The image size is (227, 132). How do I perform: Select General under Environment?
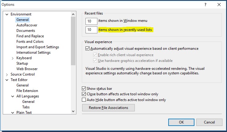point(23,20)
